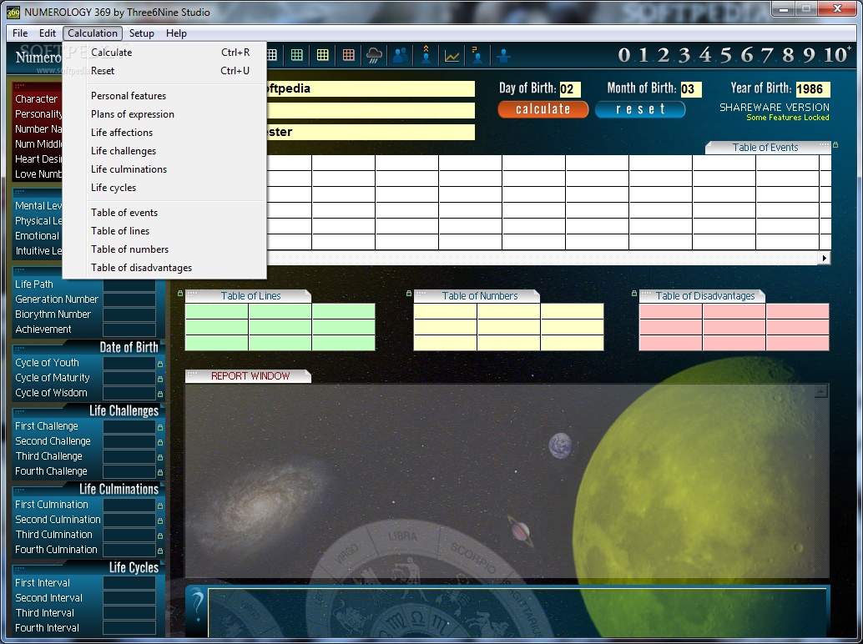Click the Year of Birth field
Image resolution: width=863 pixels, height=644 pixels.
coord(812,89)
